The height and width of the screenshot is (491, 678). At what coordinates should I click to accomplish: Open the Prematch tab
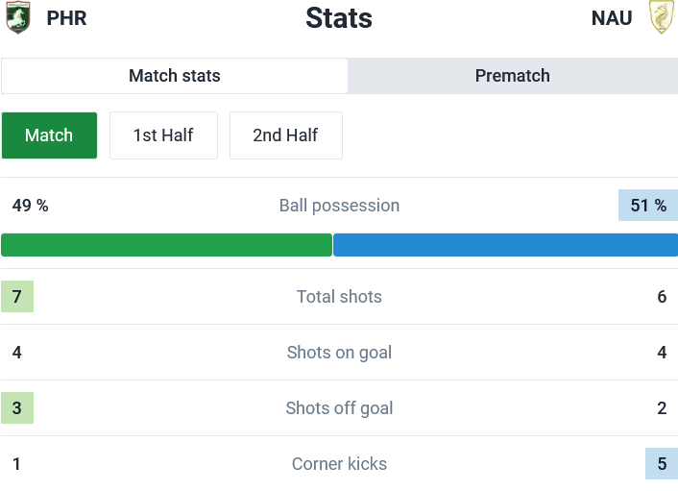(x=513, y=76)
